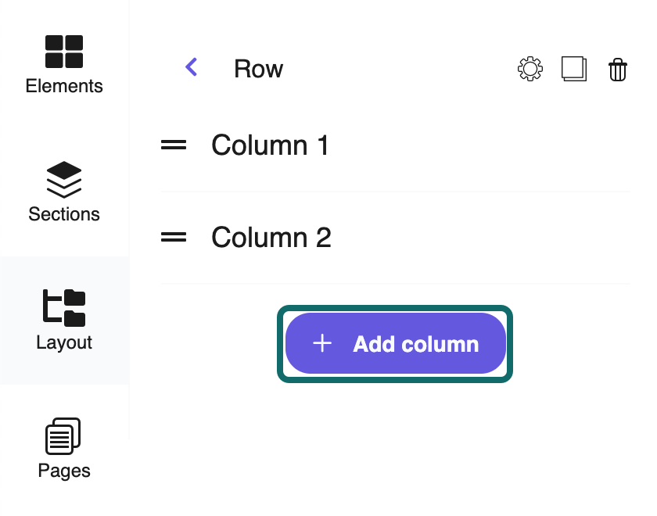Switch to the Pages tab label
Screen dimensions: 657x516
[64, 471]
